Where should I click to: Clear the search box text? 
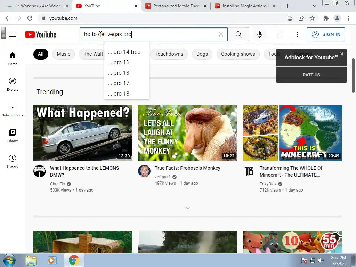[221, 34]
